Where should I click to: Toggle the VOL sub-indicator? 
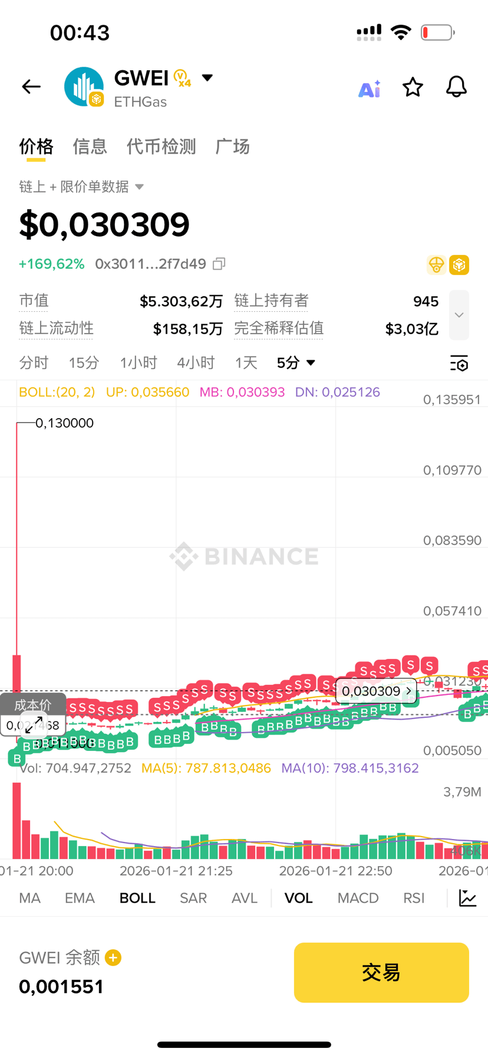[x=298, y=898]
